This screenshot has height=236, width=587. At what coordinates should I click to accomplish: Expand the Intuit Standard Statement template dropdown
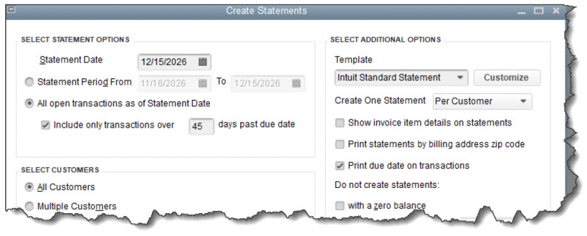tap(460, 78)
